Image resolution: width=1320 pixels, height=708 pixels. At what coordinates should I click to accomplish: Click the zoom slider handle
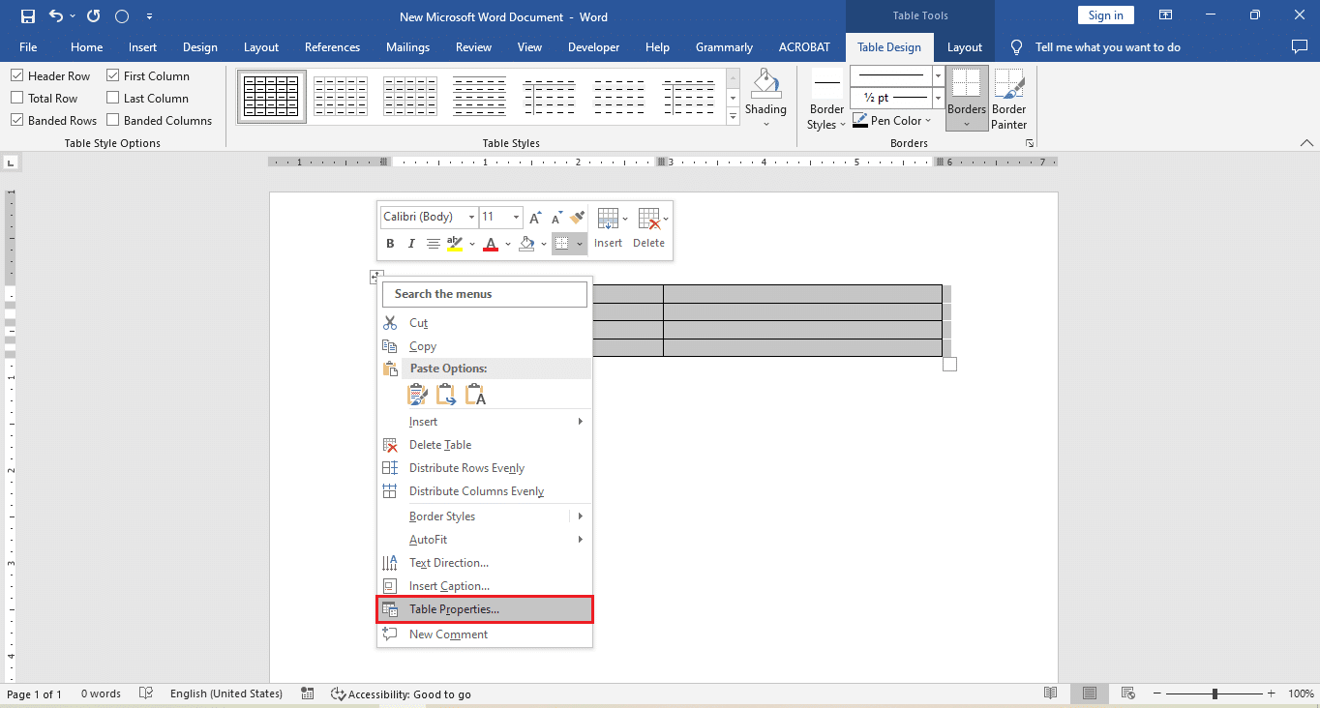(1215, 693)
